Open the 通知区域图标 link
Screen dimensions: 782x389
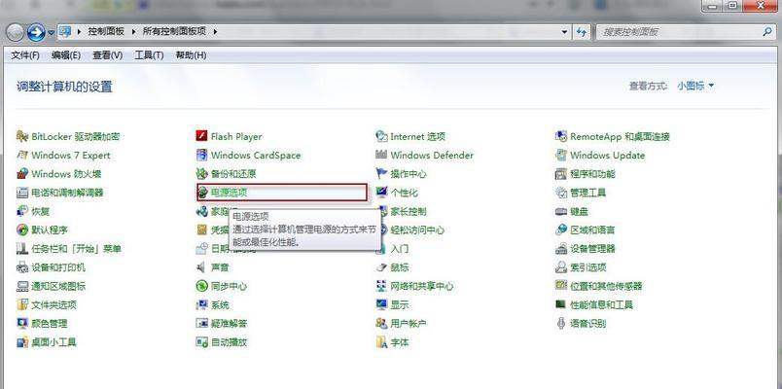tap(58, 286)
